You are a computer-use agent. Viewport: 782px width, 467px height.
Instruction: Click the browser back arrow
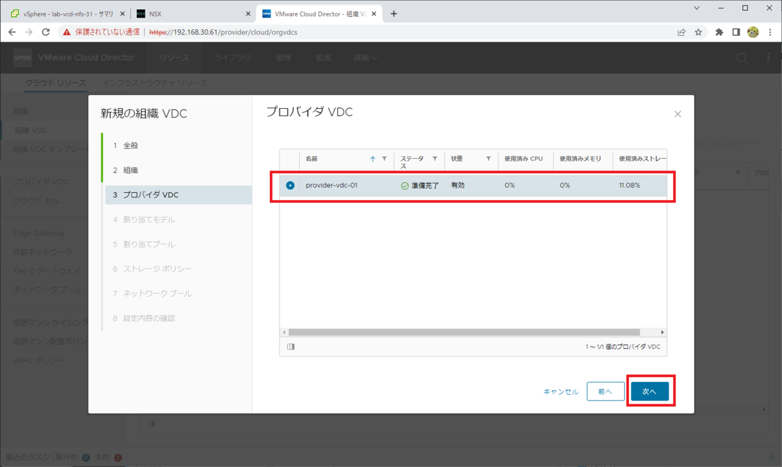(x=12, y=32)
